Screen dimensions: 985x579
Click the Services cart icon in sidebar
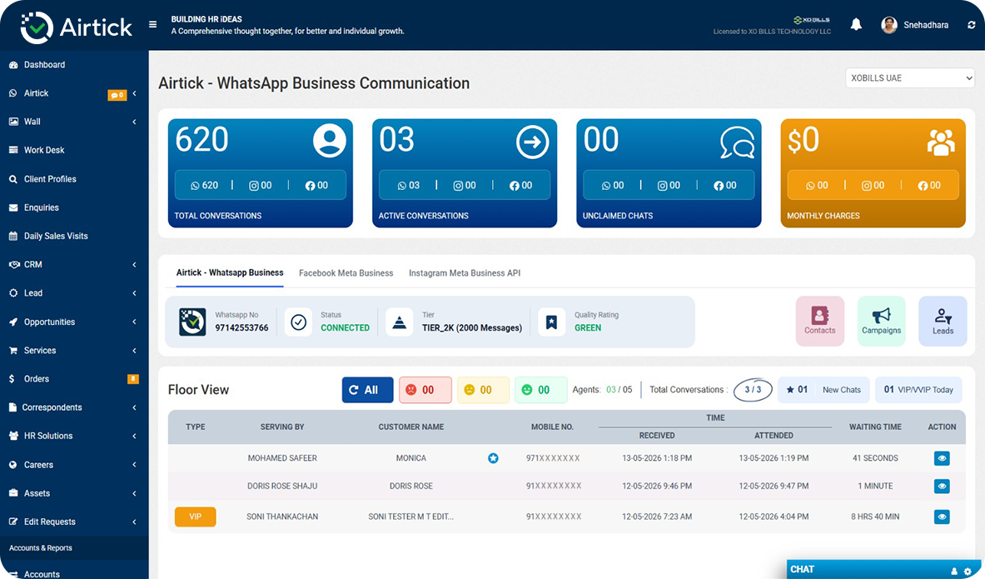pyautogui.click(x=13, y=351)
